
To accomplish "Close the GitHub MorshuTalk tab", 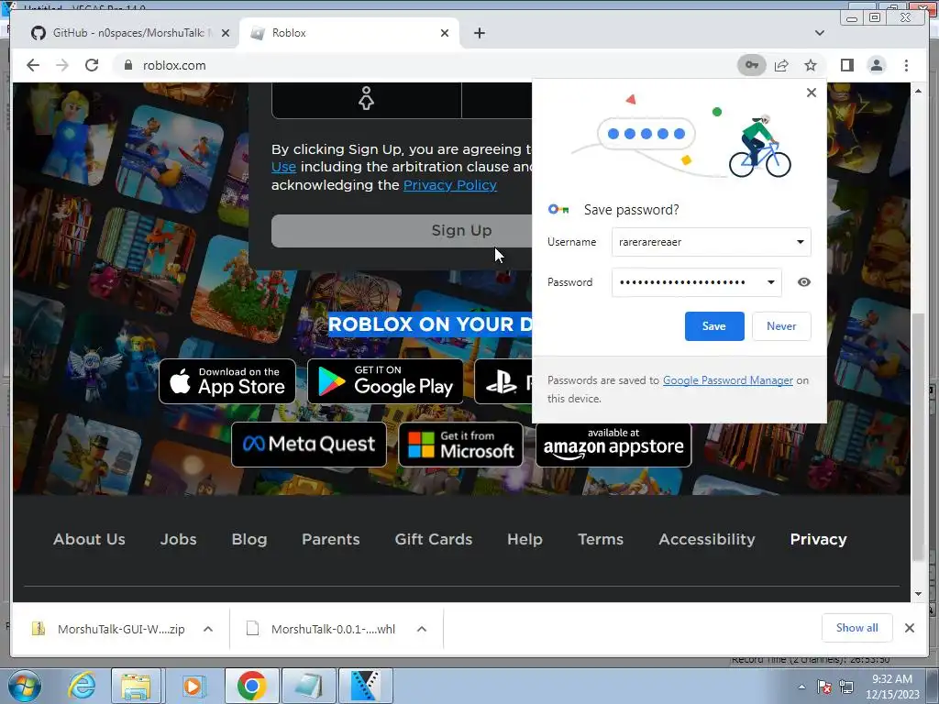I will (226, 33).
